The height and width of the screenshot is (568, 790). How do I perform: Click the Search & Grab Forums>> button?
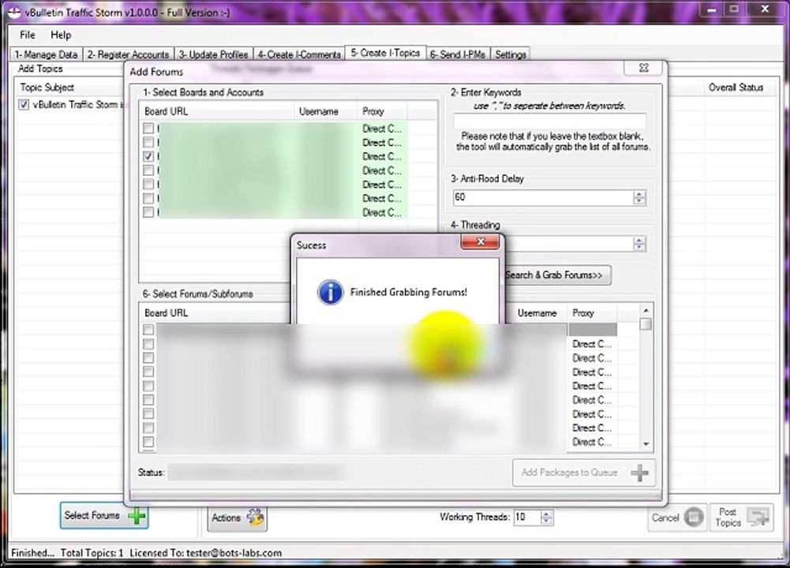point(557,275)
